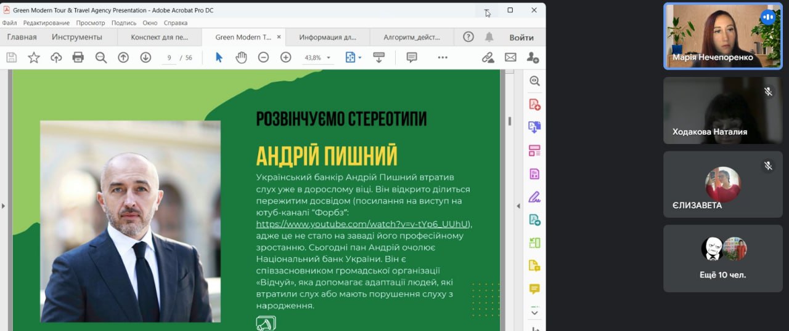
Task: Toggle the notifications bell icon
Action: [x=489, y=37]
